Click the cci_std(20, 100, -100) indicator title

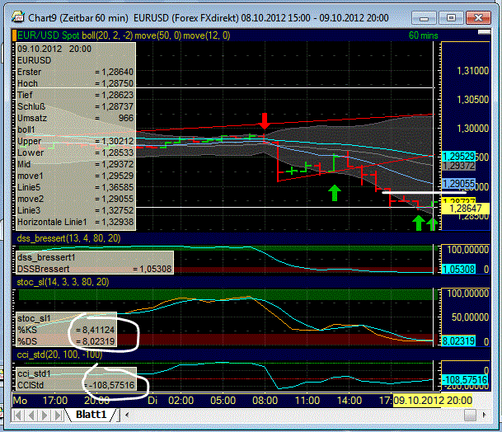[x=59, y=355]
